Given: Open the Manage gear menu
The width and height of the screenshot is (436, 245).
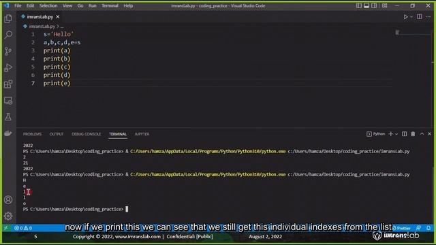Looking at the screenshot, I should (x=8, y=216).
